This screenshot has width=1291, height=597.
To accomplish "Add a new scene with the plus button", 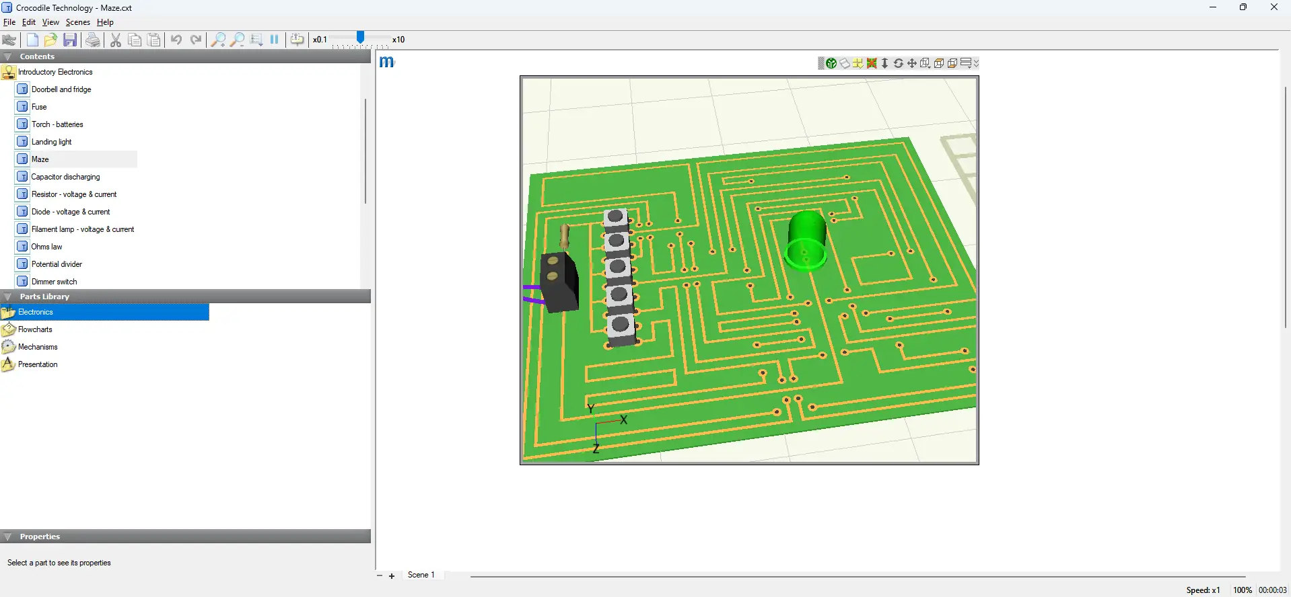I will pyautogui.click(x=392, y=576).
